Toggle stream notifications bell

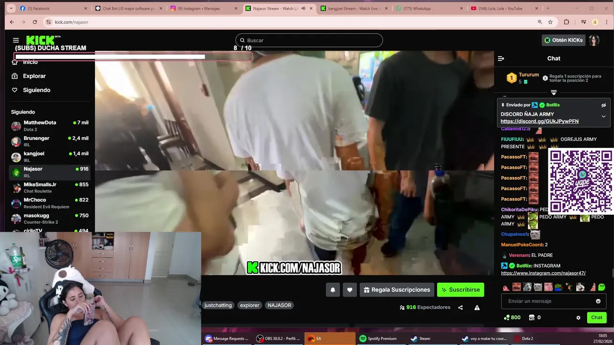332,290
